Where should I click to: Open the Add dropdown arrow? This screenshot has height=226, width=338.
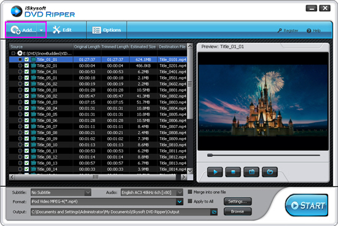pos(41,30)
